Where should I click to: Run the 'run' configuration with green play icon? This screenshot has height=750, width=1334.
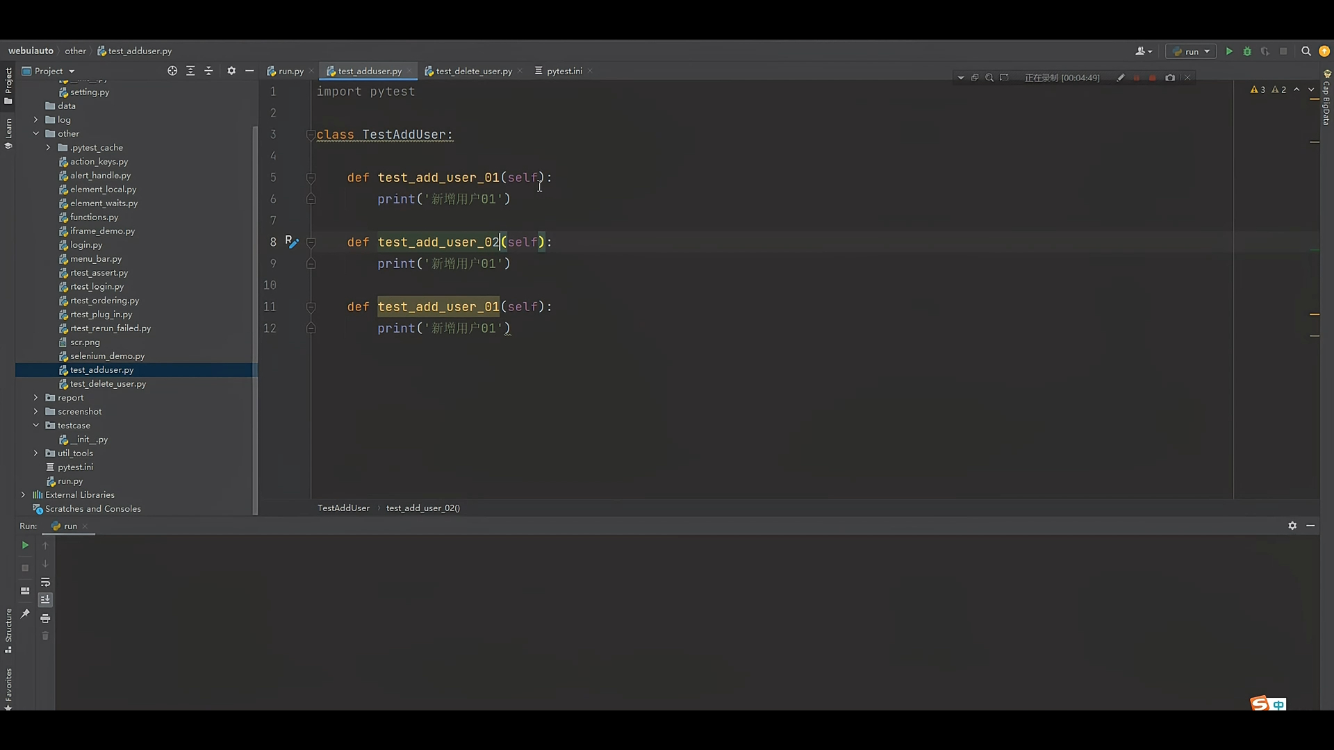(x=1229, y=51)
